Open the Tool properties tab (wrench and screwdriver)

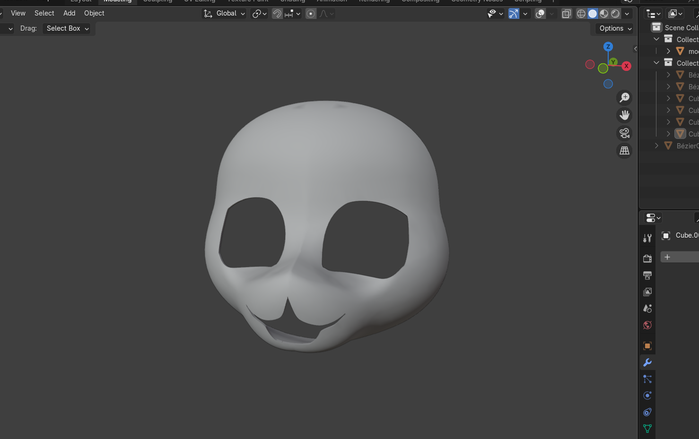tap(647, 238)
